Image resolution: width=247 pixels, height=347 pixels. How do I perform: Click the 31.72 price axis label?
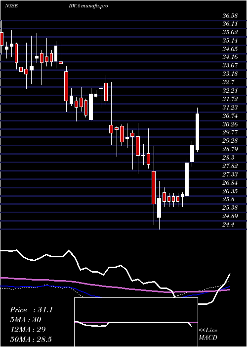point(230,99)
